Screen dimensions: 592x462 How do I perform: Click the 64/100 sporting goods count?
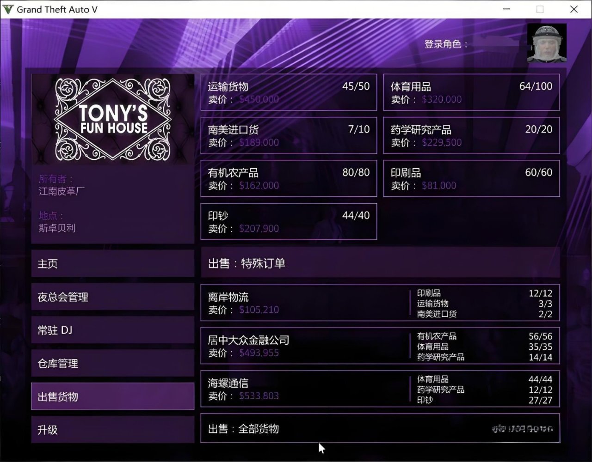pos(536,86)
